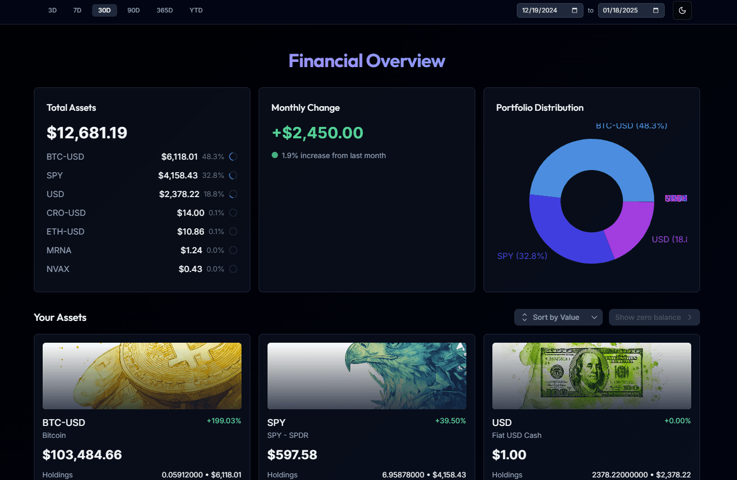Screen dimensions: 737x480
Task: Open the Sort by Value dropdown
Action: tap(558, 317)
